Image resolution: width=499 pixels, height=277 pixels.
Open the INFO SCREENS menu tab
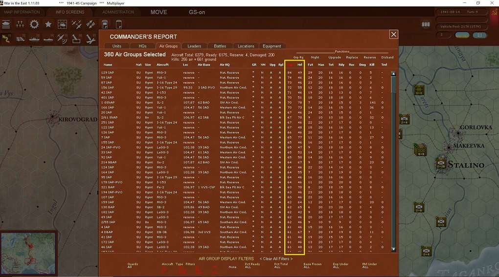pyautogui.click(x=70, y=12)
